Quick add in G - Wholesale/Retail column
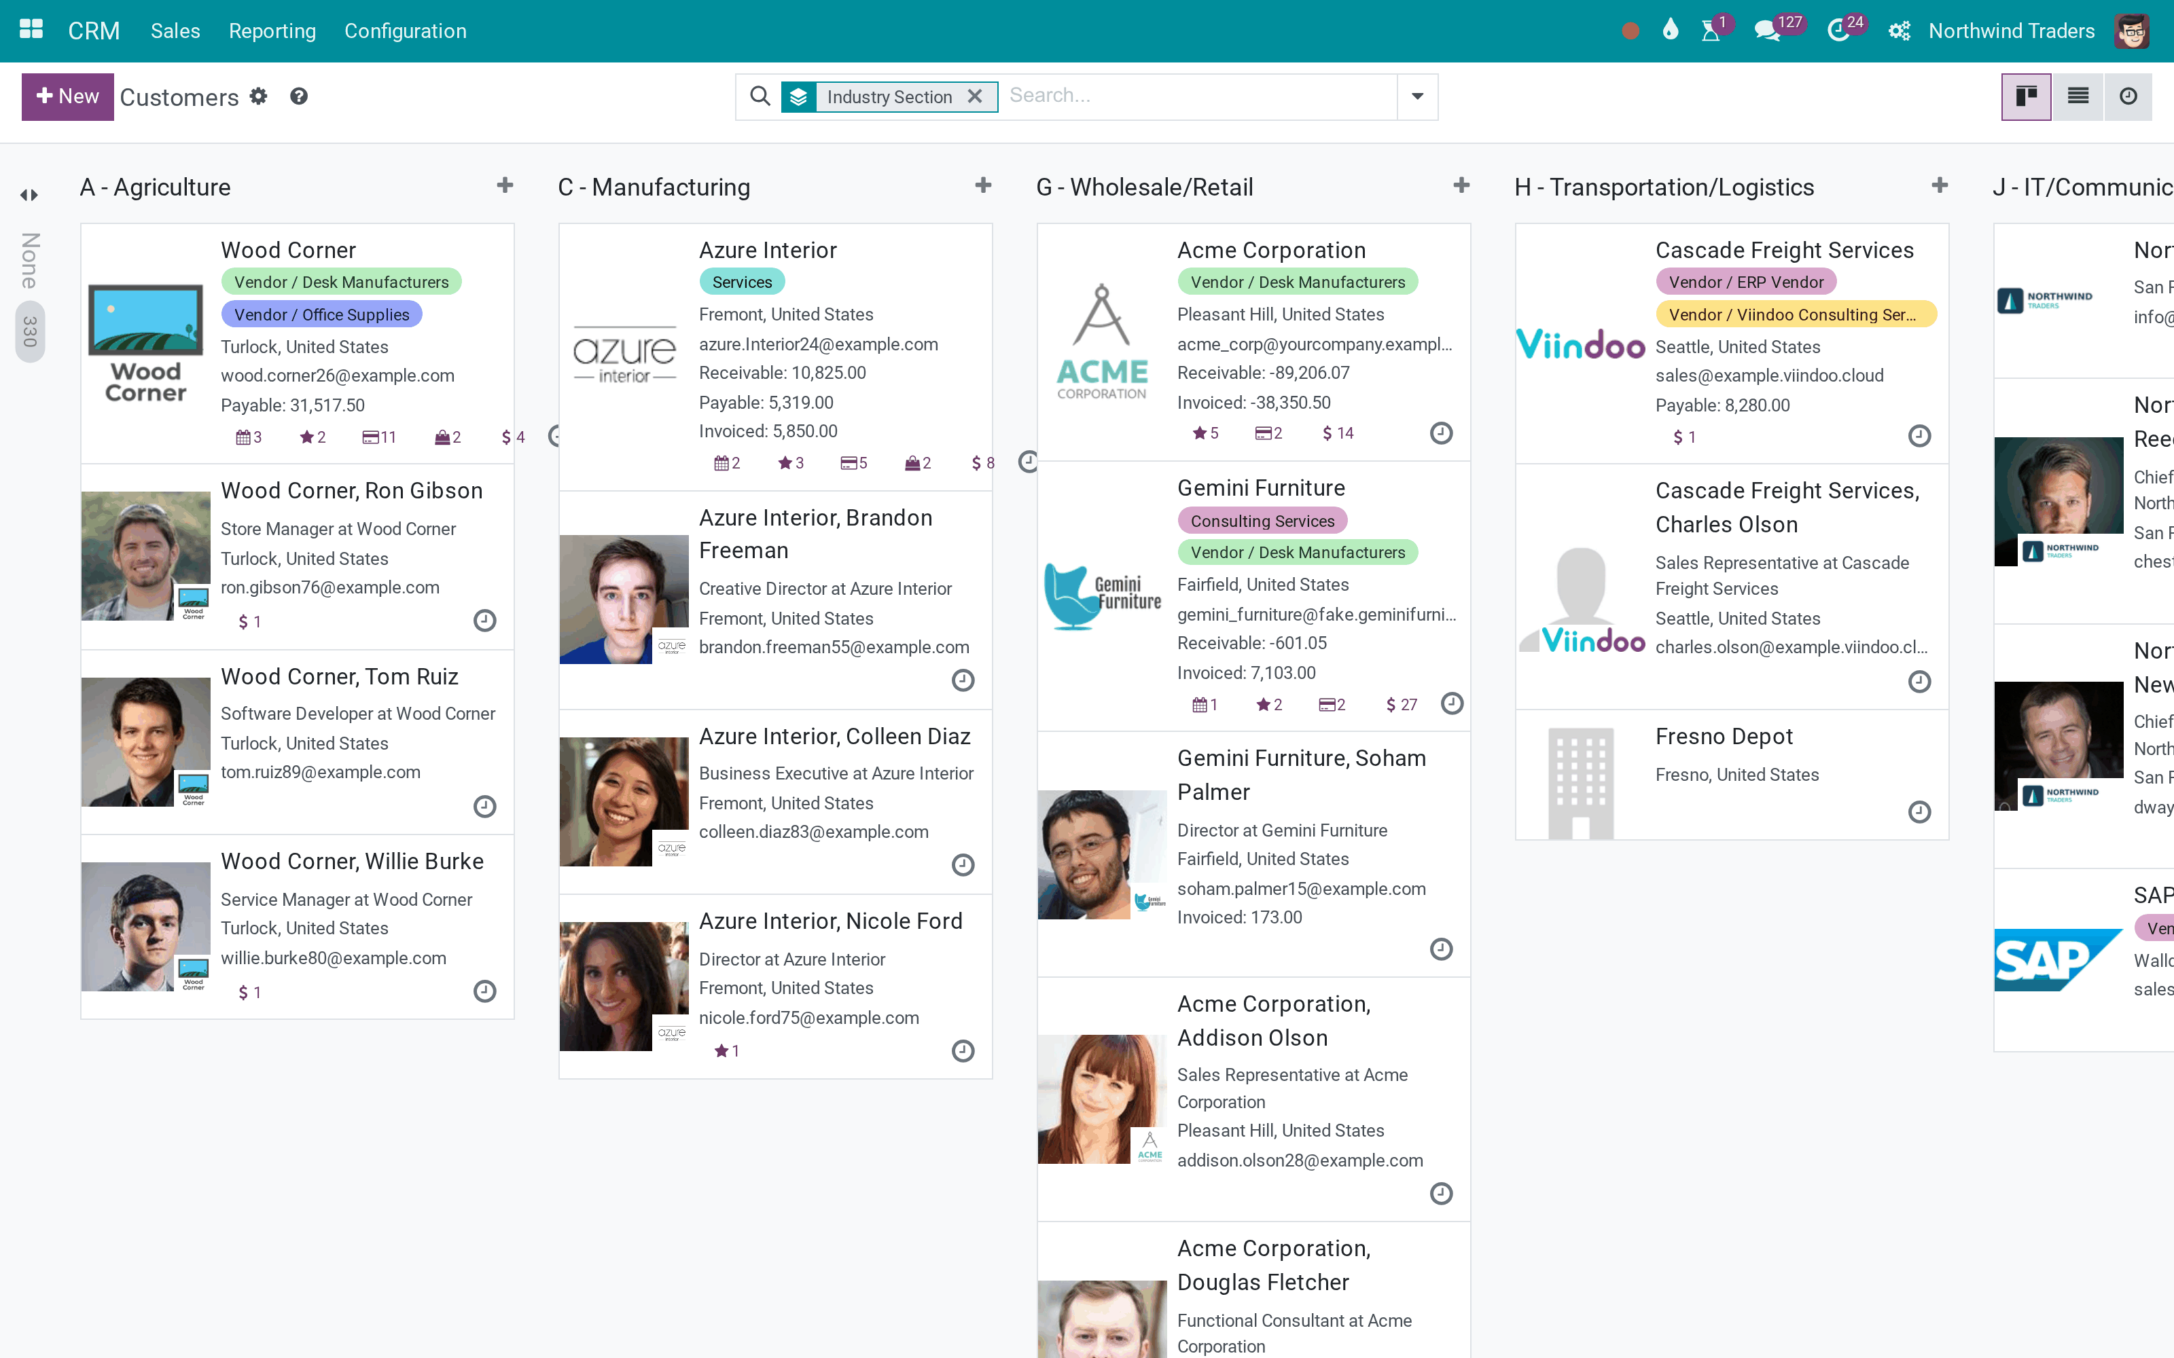2174x1358 pixels. pos(1461,186)
